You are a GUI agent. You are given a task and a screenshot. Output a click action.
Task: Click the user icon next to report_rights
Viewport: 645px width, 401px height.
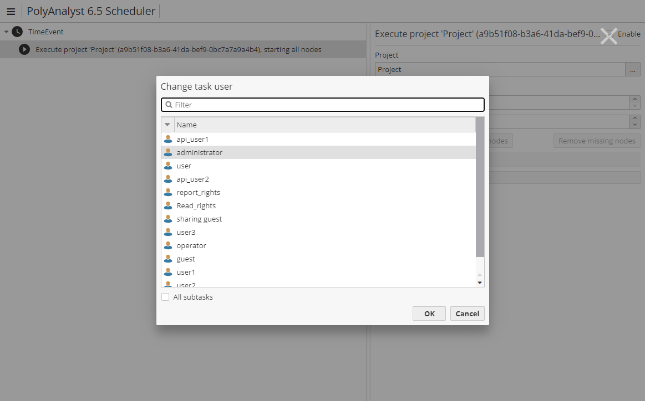coord(168,192)
